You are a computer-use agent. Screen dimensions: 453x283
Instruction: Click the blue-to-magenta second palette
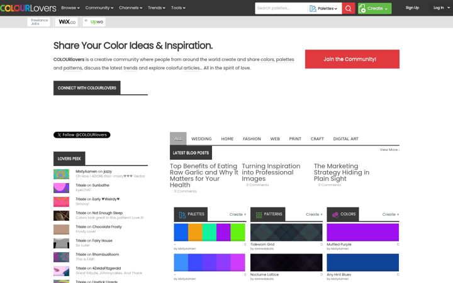click(210, 262)
